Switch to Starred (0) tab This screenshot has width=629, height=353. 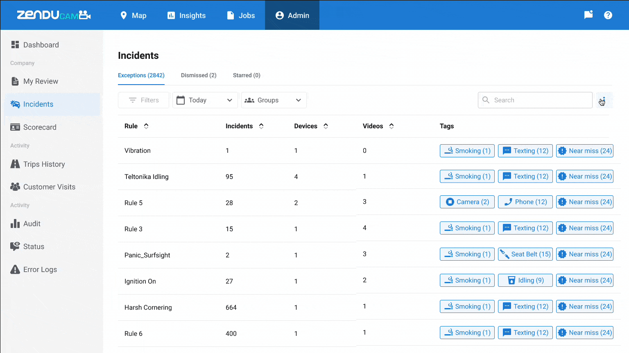pyautogui.click(x=247, y=75)
